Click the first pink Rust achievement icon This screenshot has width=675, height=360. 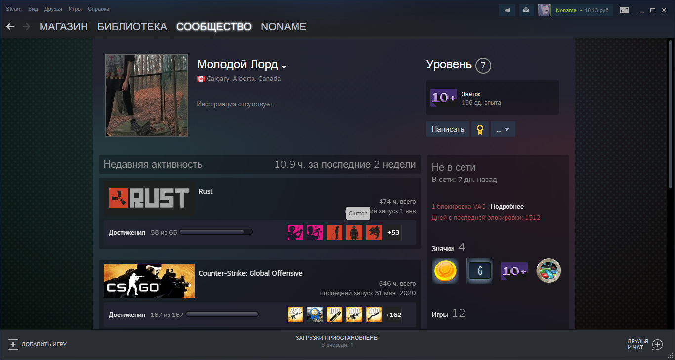295,232
